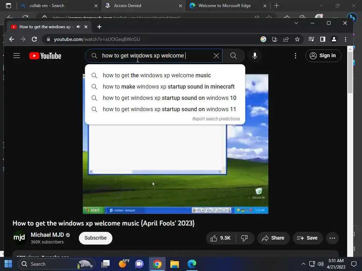Open Chrome three-dot menu
This screenshot has height=271, width=362.
[345, 39]
